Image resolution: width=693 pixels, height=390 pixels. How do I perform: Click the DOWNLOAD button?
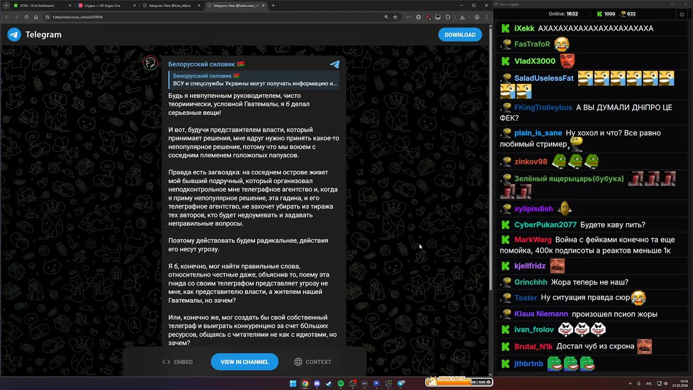coord(460,35)
